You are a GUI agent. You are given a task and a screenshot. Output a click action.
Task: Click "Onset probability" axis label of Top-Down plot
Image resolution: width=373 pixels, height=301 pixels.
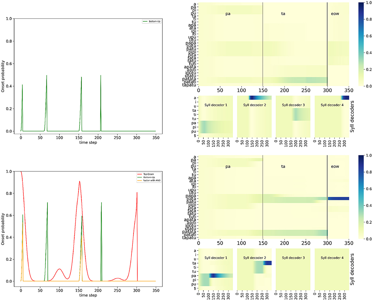click(x=3, y=229)
